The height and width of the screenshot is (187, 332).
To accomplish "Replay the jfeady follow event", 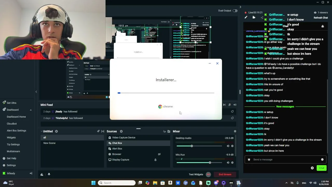I will pos(232,112).
